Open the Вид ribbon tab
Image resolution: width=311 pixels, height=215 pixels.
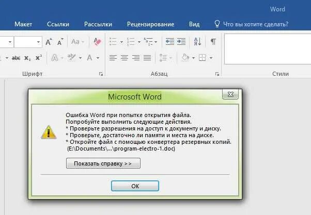click(x=194, y=24)
